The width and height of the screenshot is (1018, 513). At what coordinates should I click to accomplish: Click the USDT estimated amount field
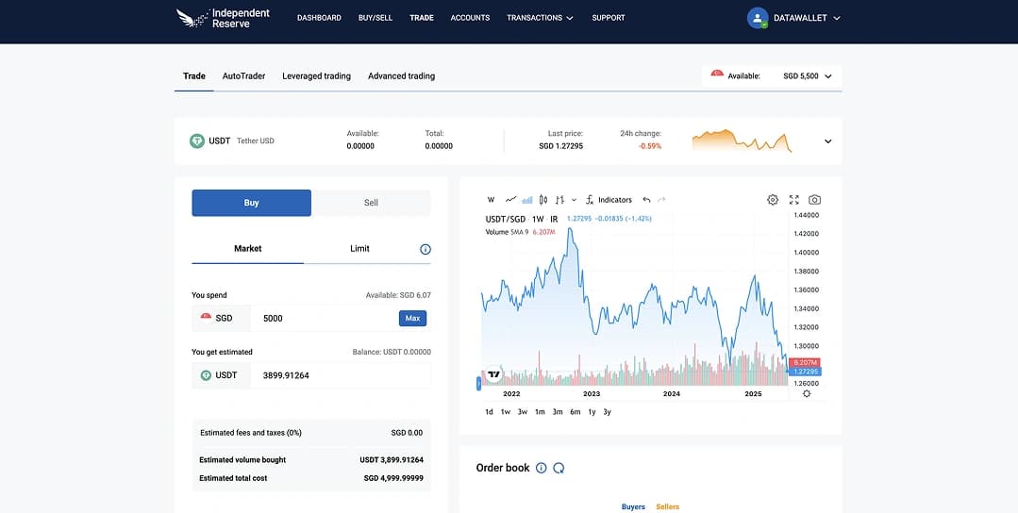tap(341, 375)
